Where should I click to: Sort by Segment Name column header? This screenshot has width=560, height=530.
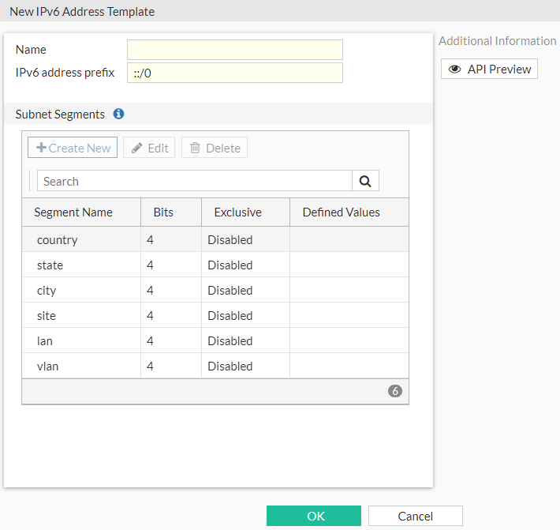point(73,212)
